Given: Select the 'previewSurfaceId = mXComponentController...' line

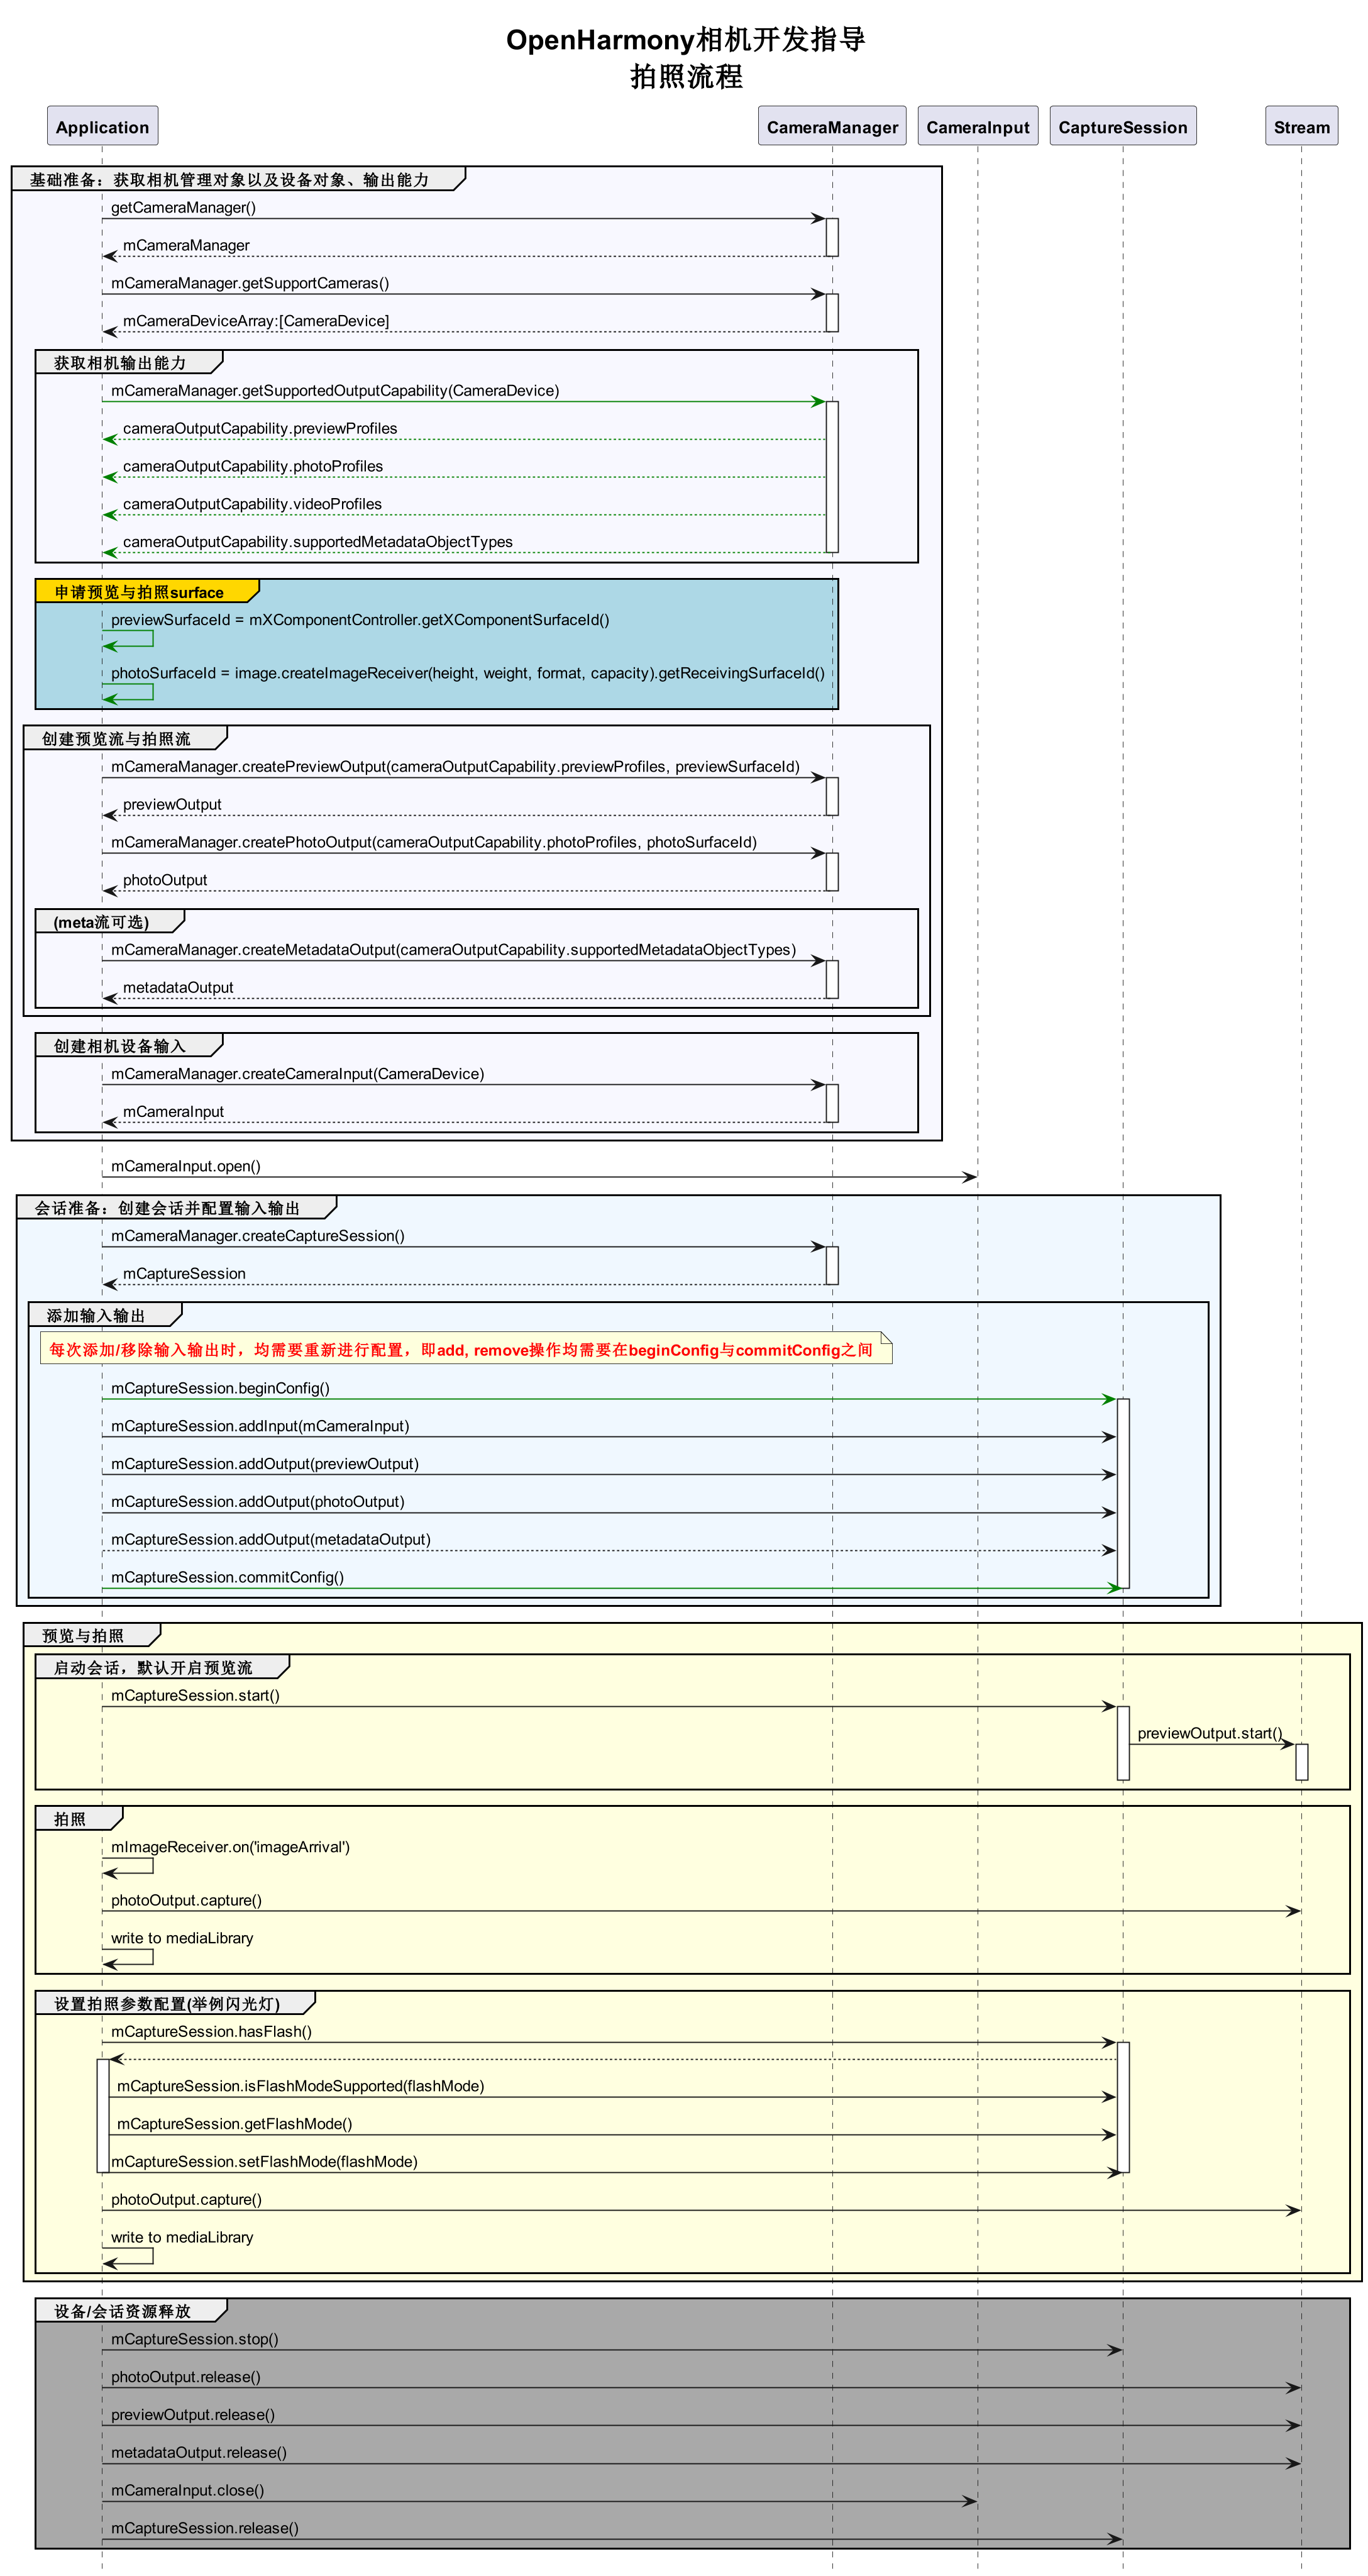Looking at the screenshot, I should (x=360, y=620).
